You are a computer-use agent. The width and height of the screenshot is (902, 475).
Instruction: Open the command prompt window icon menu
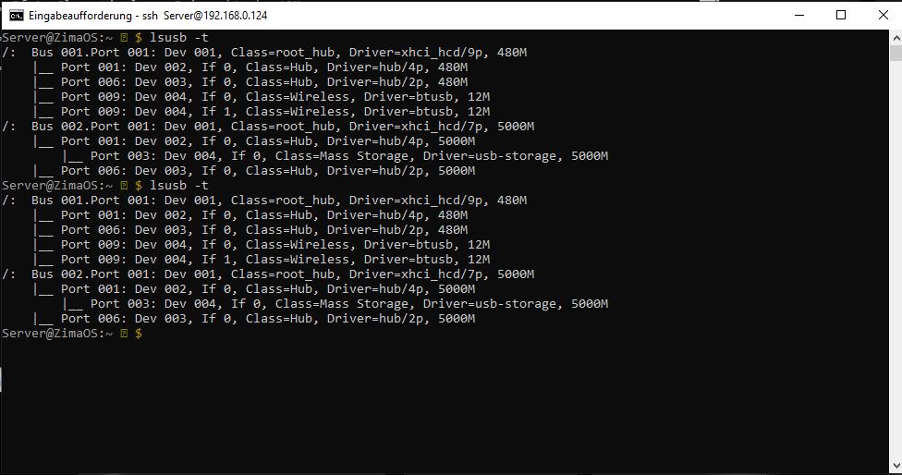click(x=17, y=15)
